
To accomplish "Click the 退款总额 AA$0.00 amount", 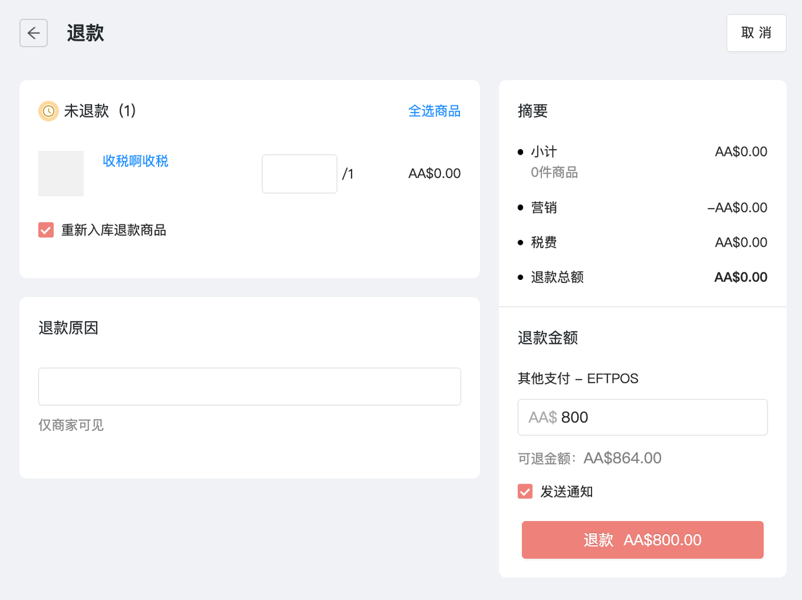I will pos(741,277).
